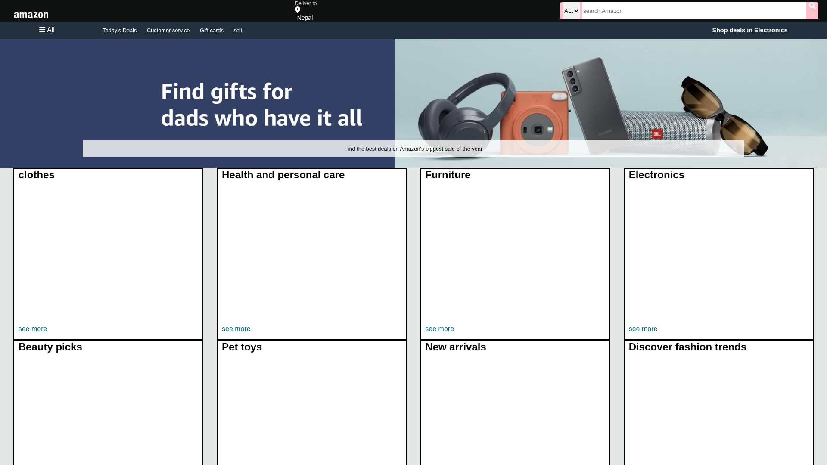Select the Beauty picks heading
This screenshot has width=827, height=465.
[x=50, y=347]
